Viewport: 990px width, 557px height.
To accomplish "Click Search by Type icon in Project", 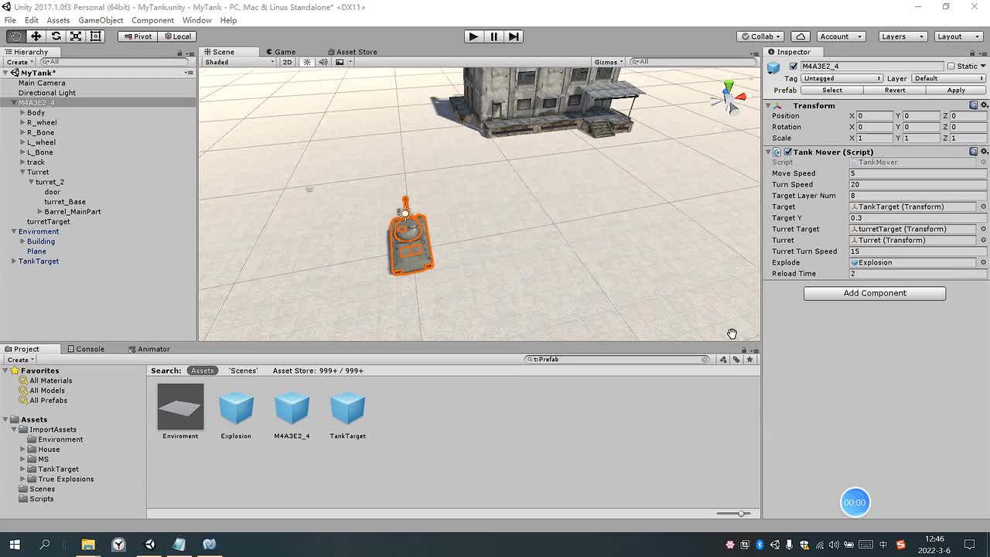I will 723,360.
